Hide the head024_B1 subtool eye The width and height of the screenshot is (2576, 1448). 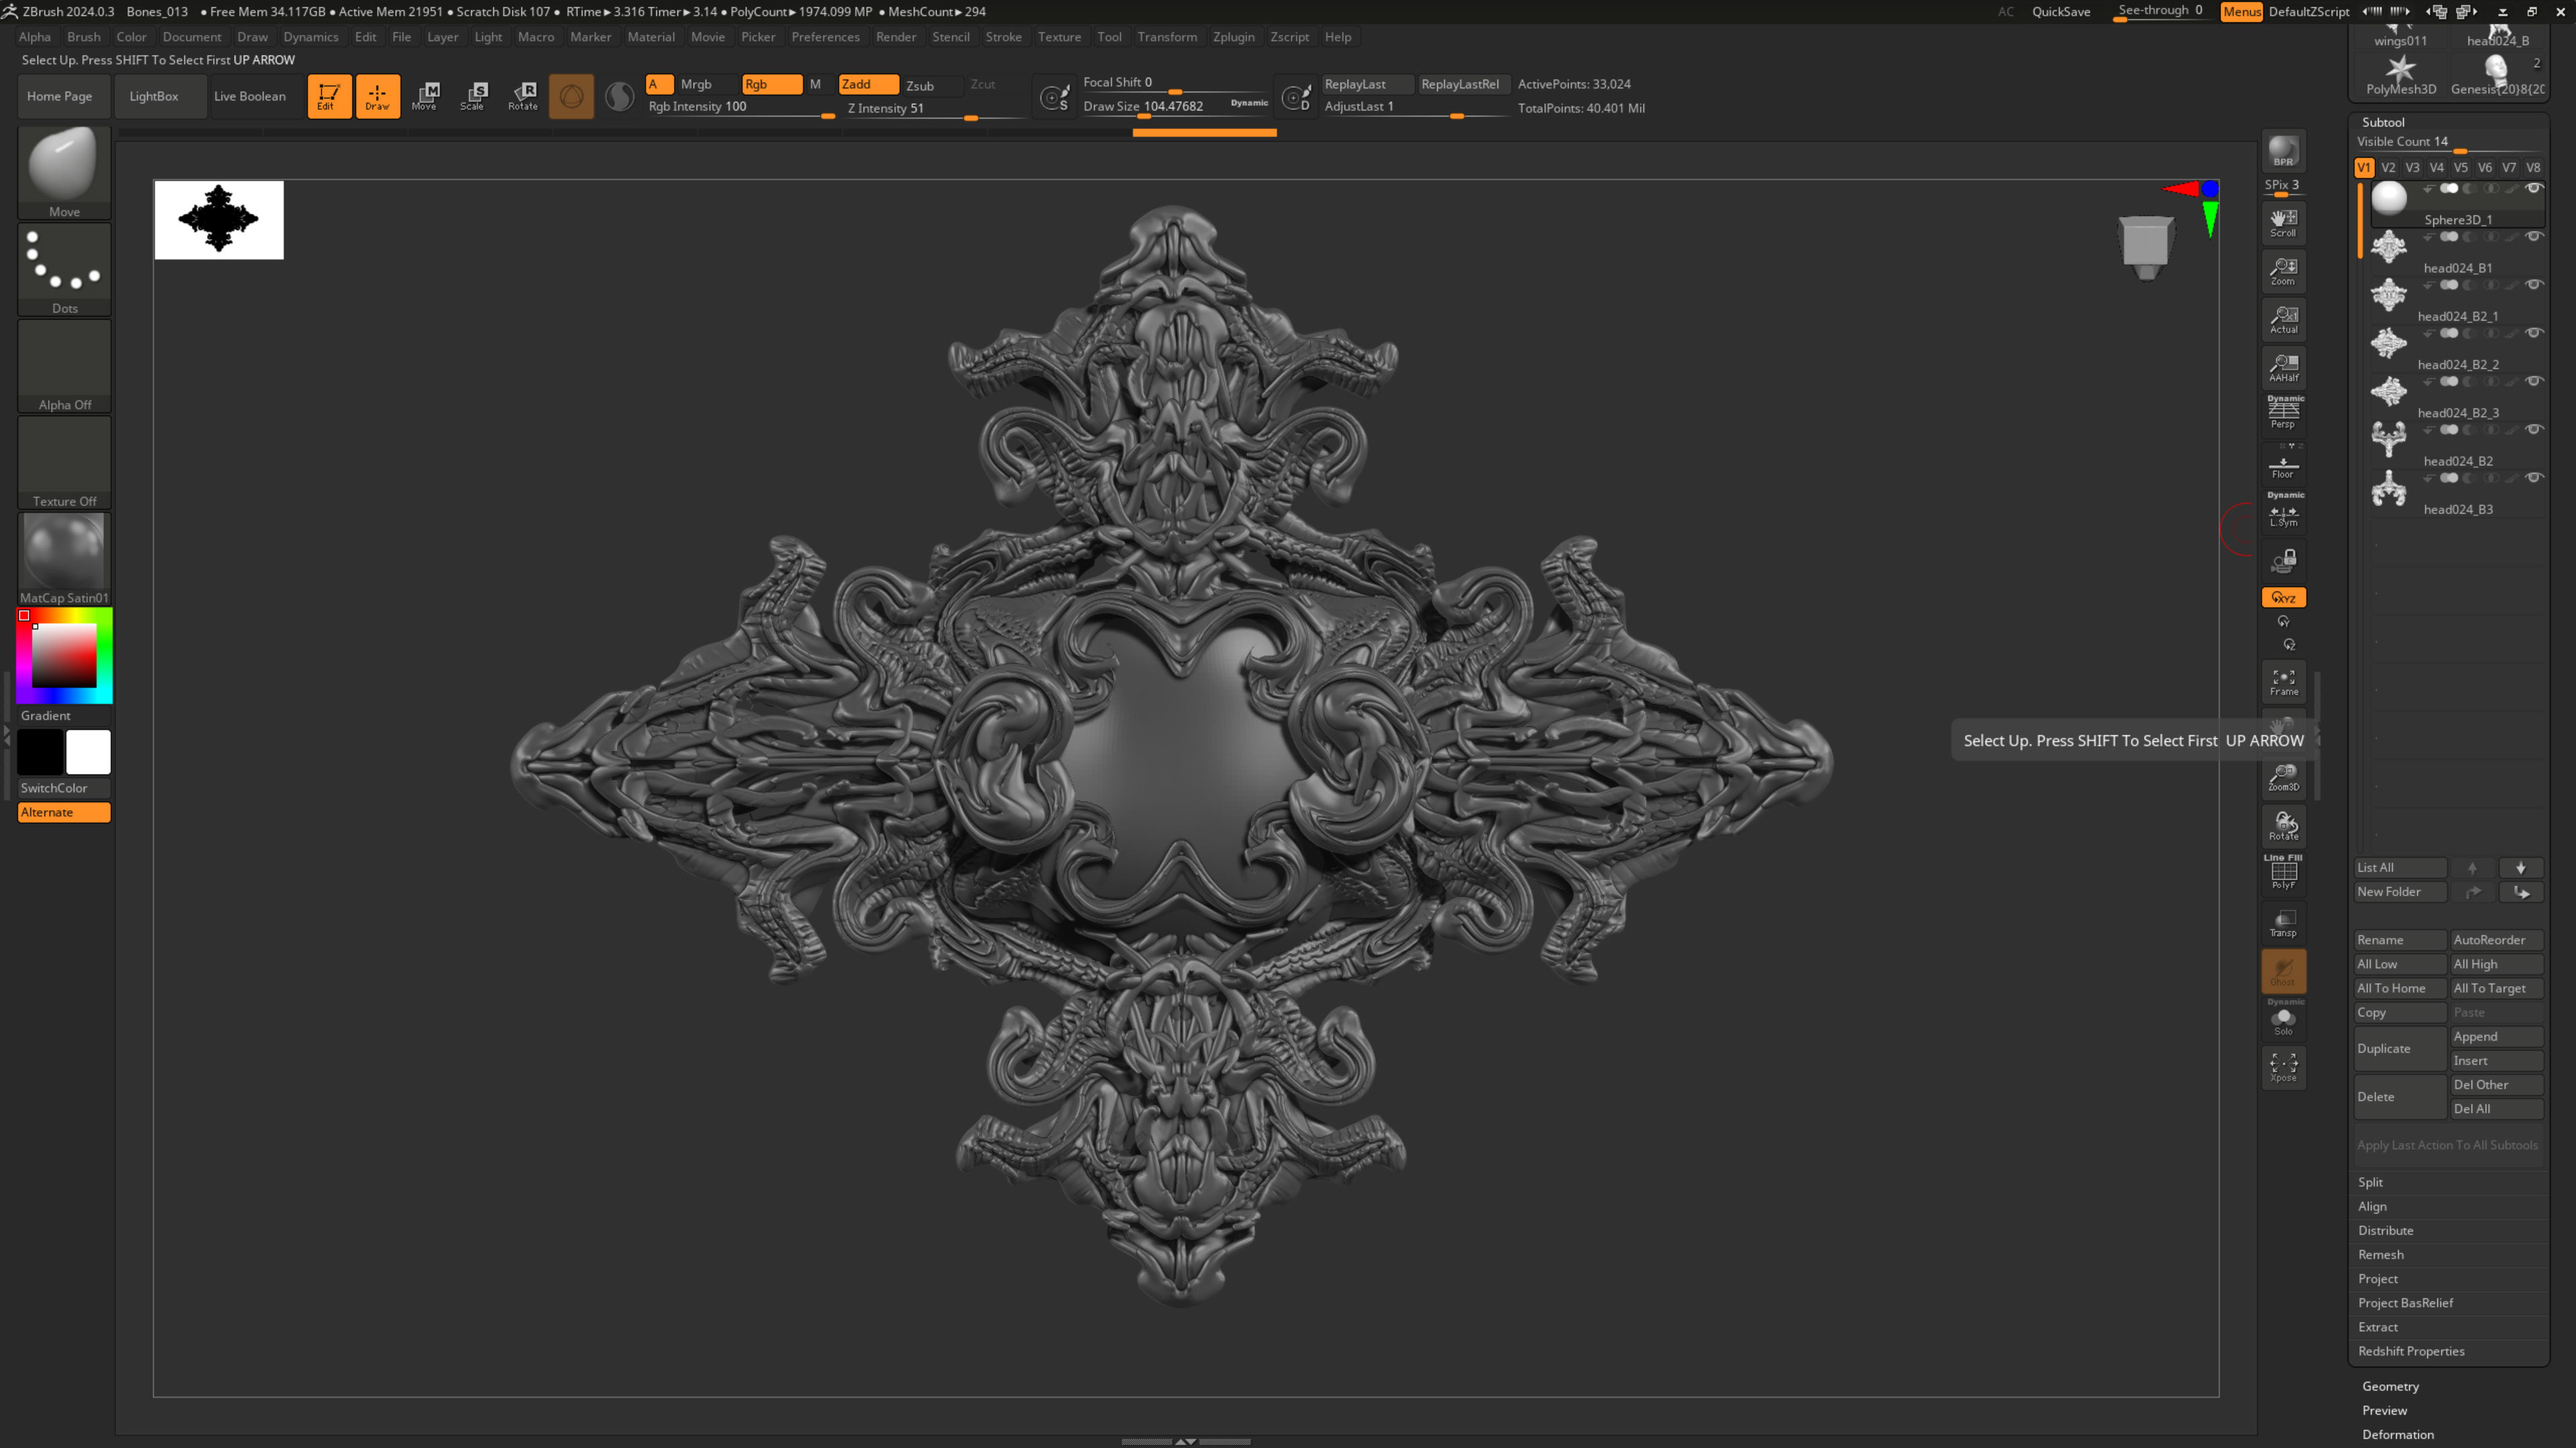[x=2534, y=237]
